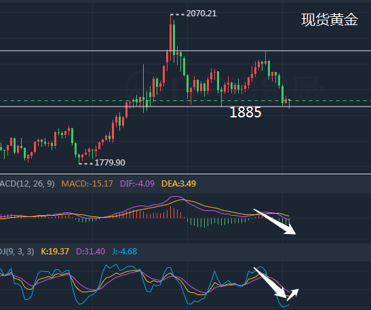Open the MACD(12, 26, 9) indicator settings label
Screen dimensions: 371x310
tap(27, 184)
